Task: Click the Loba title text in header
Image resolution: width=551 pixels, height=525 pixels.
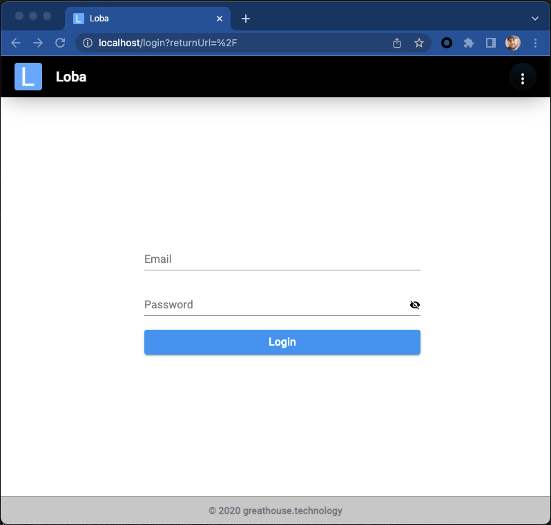Action: point(71,77)
